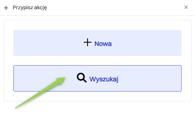
Task: Click the green arrow annotation tip
Action: tap(65, 78)
